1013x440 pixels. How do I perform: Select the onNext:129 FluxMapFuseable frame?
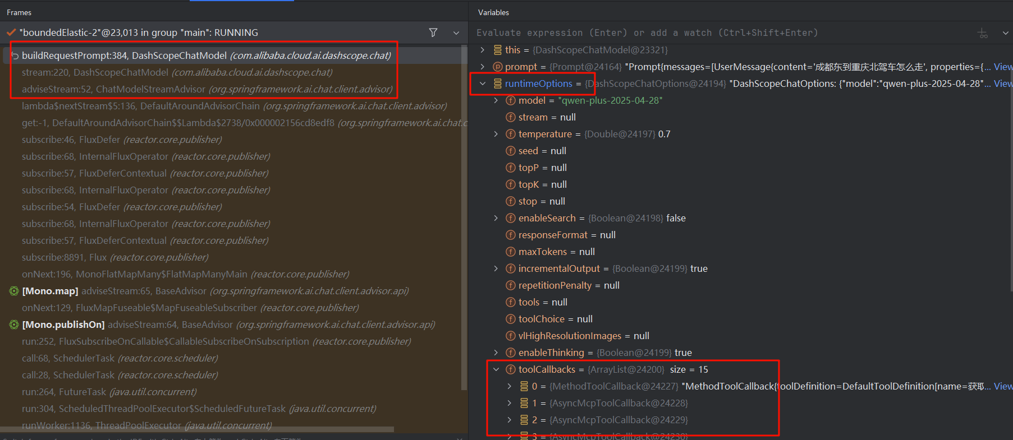pos(190,308)
